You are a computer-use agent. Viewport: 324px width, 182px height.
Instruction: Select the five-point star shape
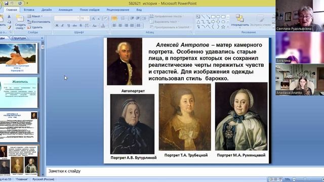coord(223,27)
